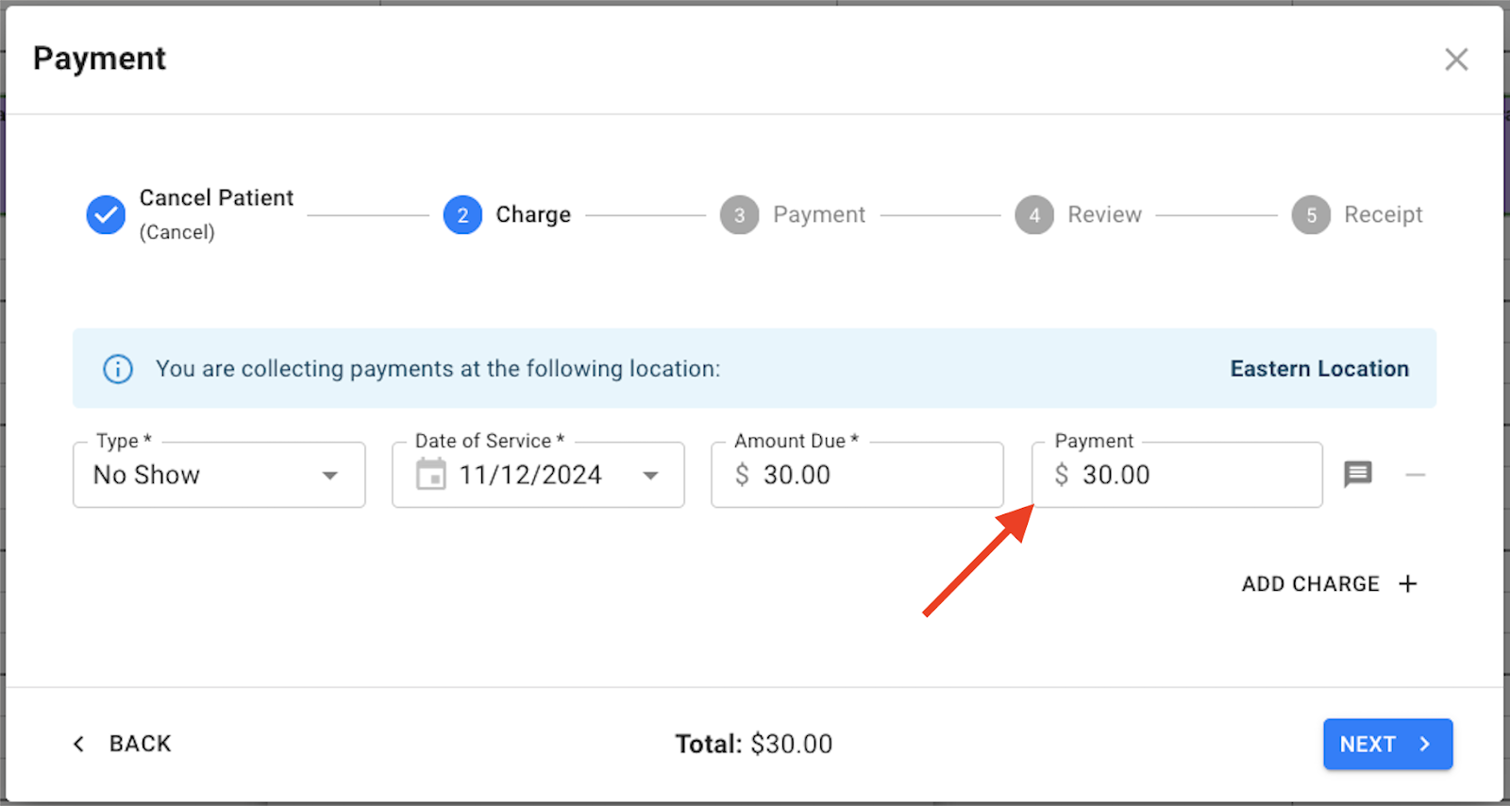Click into the Amount Due field
The image size is (1510, 806).
868,475
